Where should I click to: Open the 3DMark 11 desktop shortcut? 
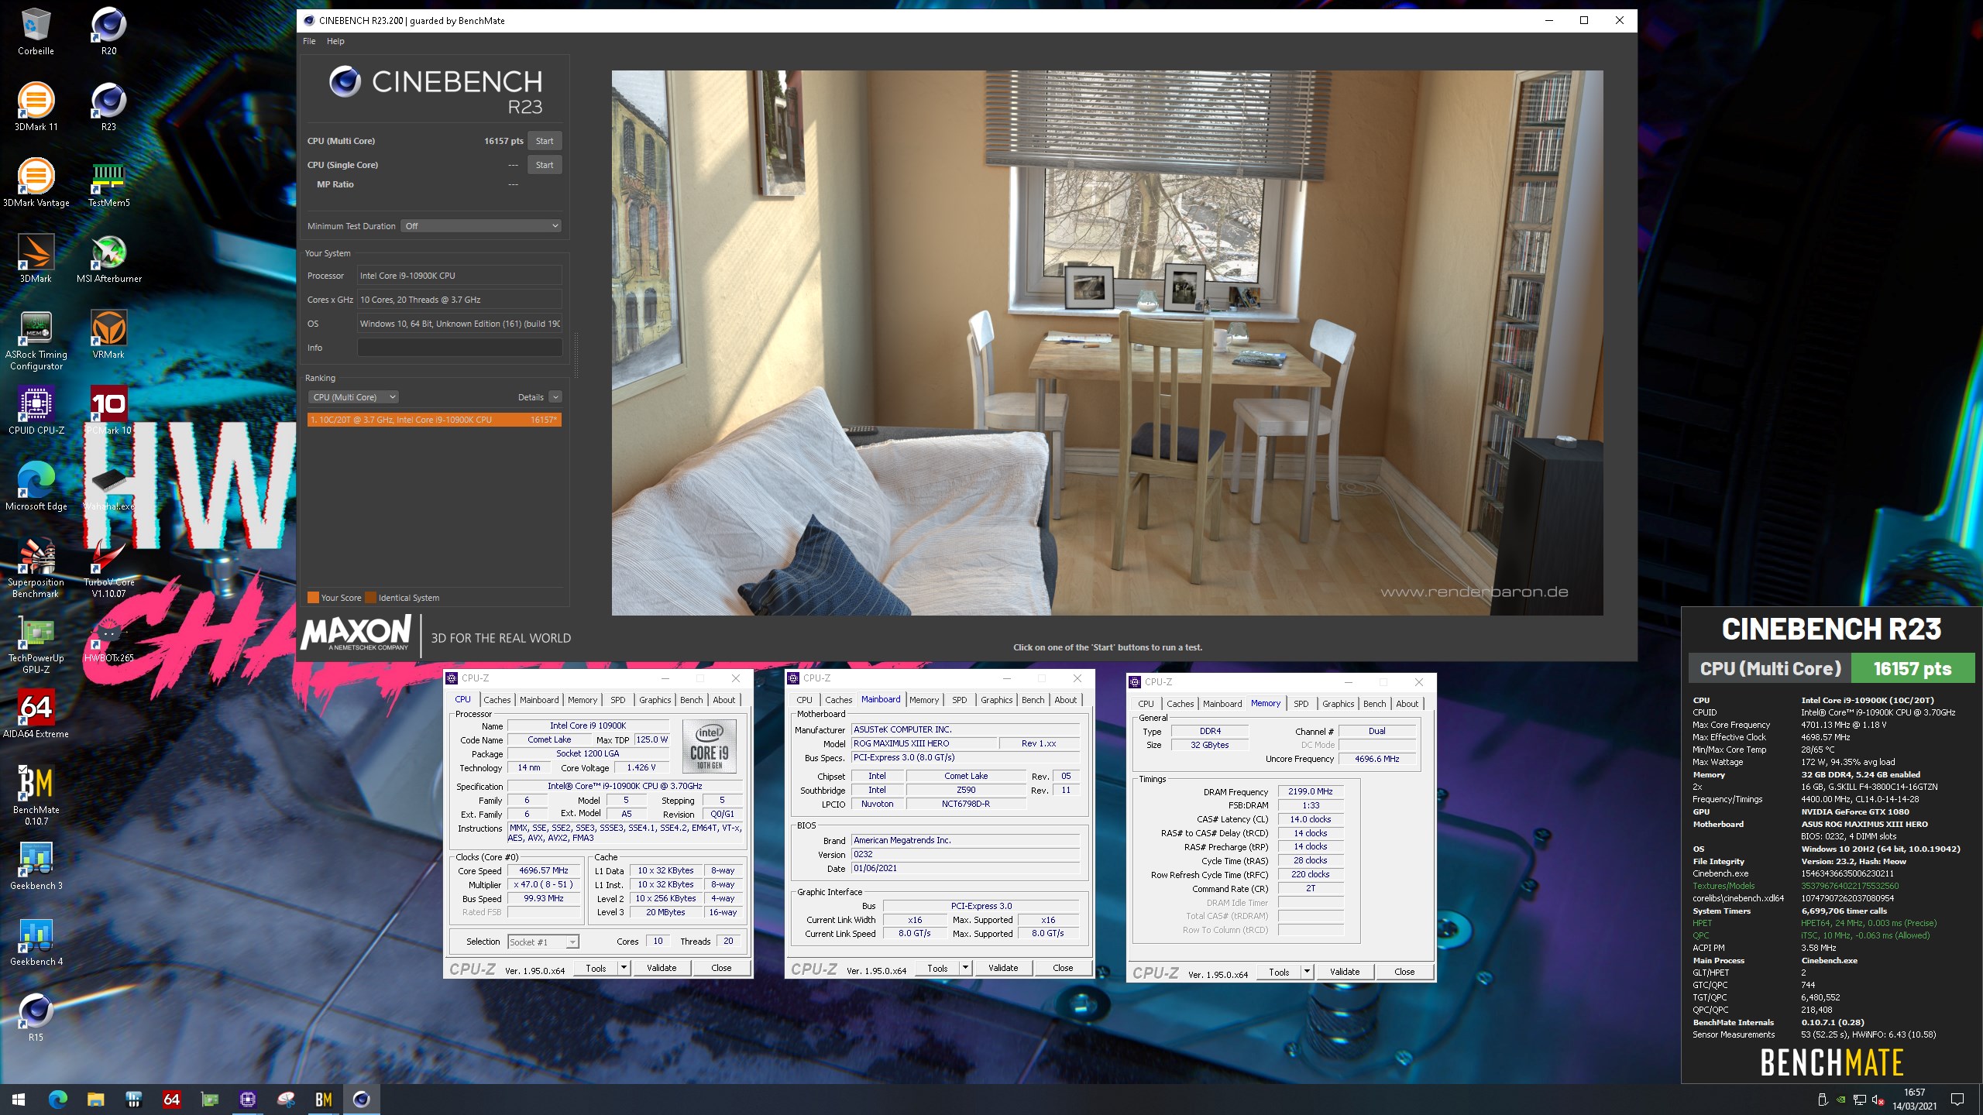tap(36, 108)
